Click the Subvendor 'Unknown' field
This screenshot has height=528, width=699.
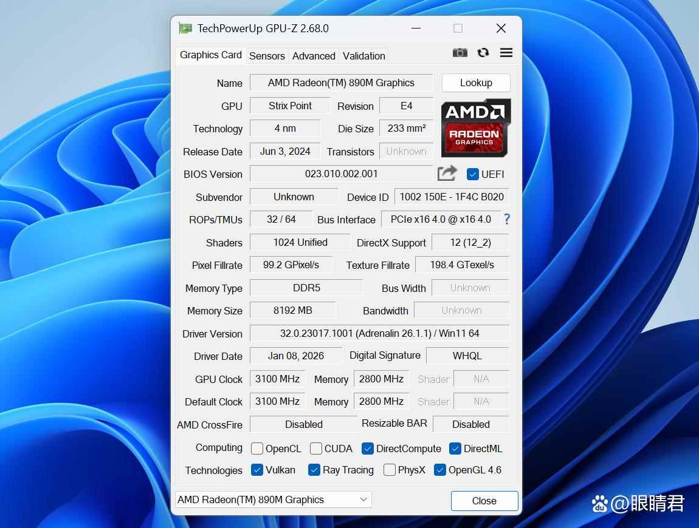tap(294, 197)
